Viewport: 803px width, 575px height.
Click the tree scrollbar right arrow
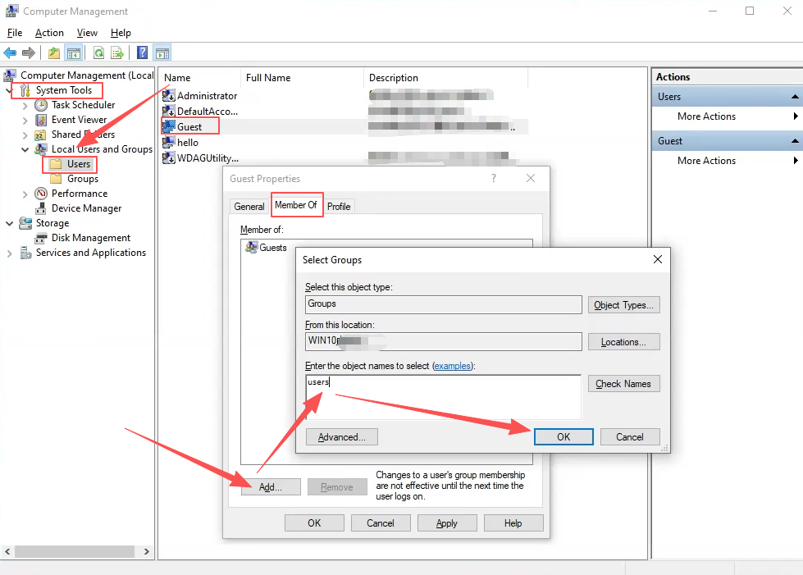click(x=147, y=551)
